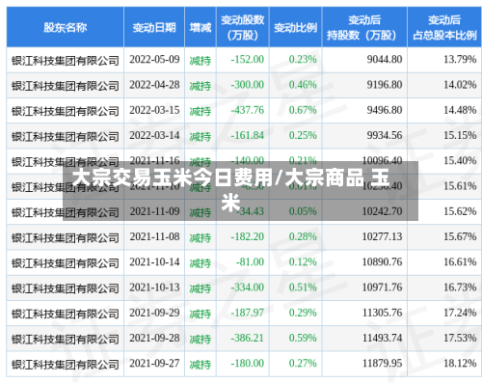Select the 14.02% share cell
Image resolution: width=482 pixels, height=383 pixels.
pyautogui.click(x=460, y=85)
